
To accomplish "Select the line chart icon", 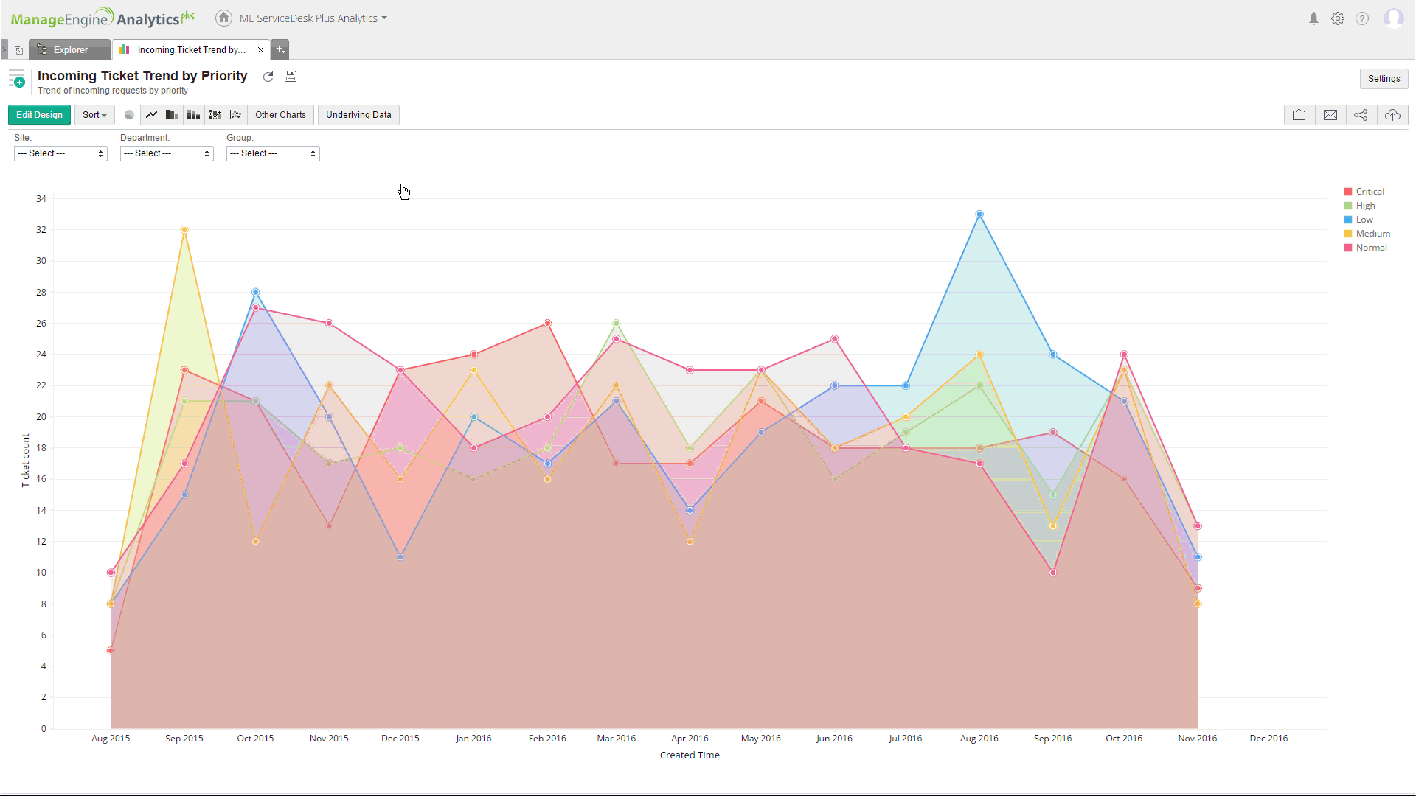I will tap(150, 115).
